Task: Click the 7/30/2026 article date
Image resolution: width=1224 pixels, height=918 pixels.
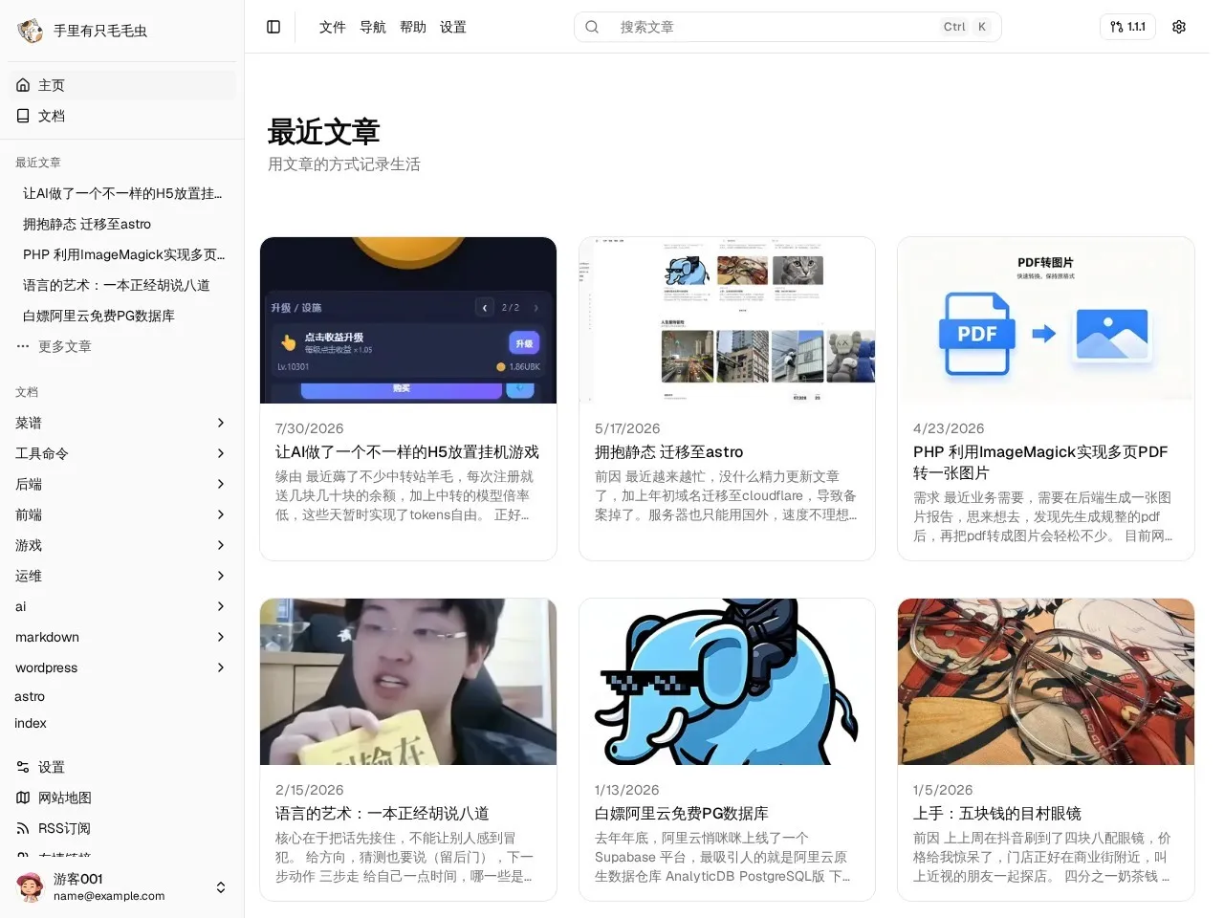Action: 309,428
